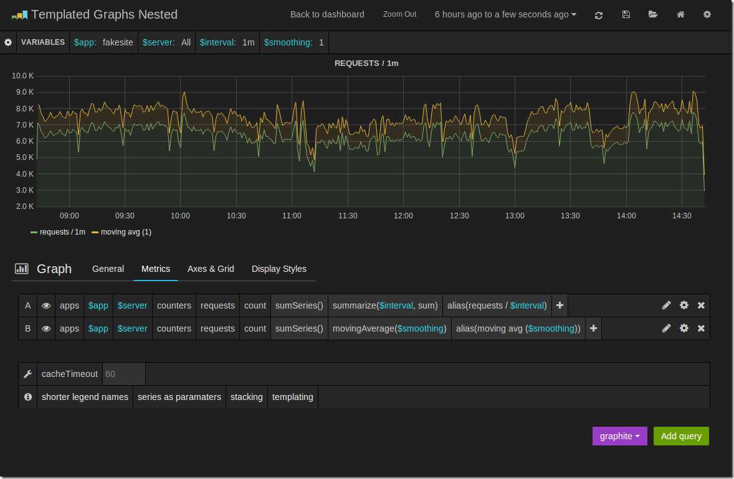This screenshot has height=479, width=734.
Task: Select the requests segment in query A
Action: click(217, 305)
